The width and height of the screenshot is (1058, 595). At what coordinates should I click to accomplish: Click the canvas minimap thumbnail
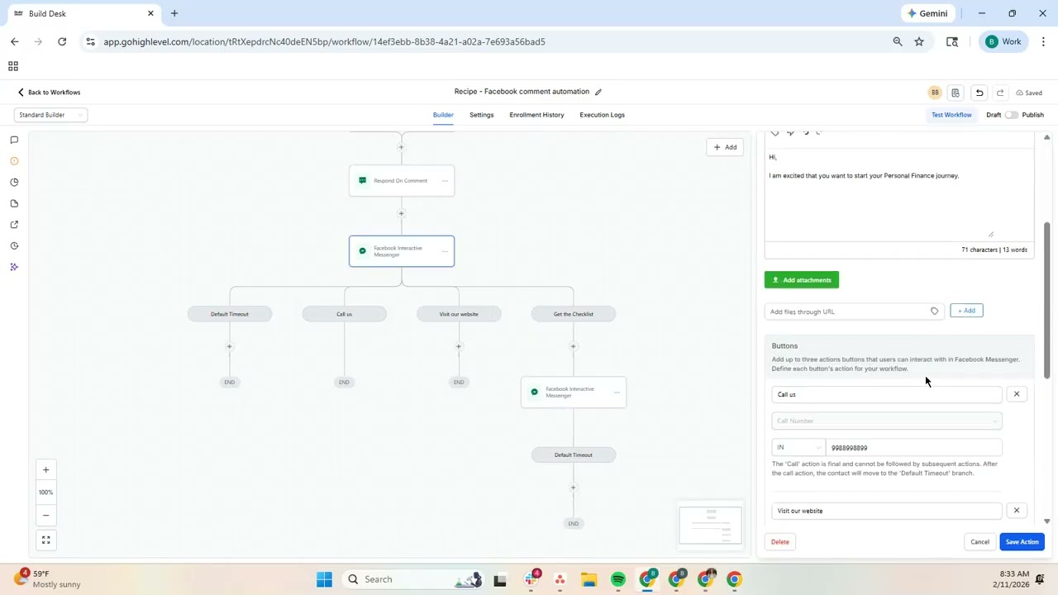pos(711,525)
